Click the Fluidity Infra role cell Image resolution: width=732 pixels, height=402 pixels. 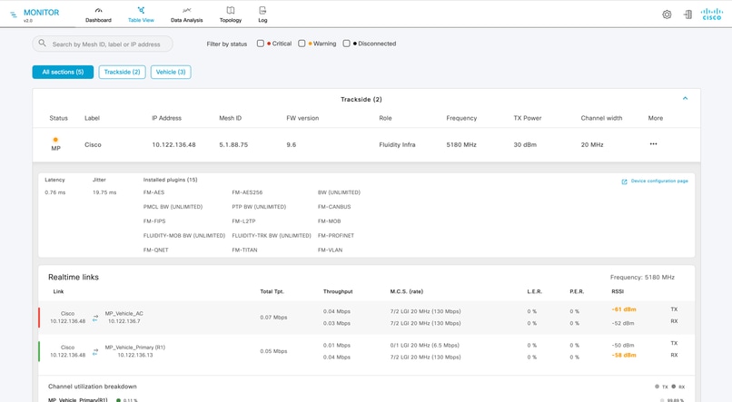click(x=397, y=144)
